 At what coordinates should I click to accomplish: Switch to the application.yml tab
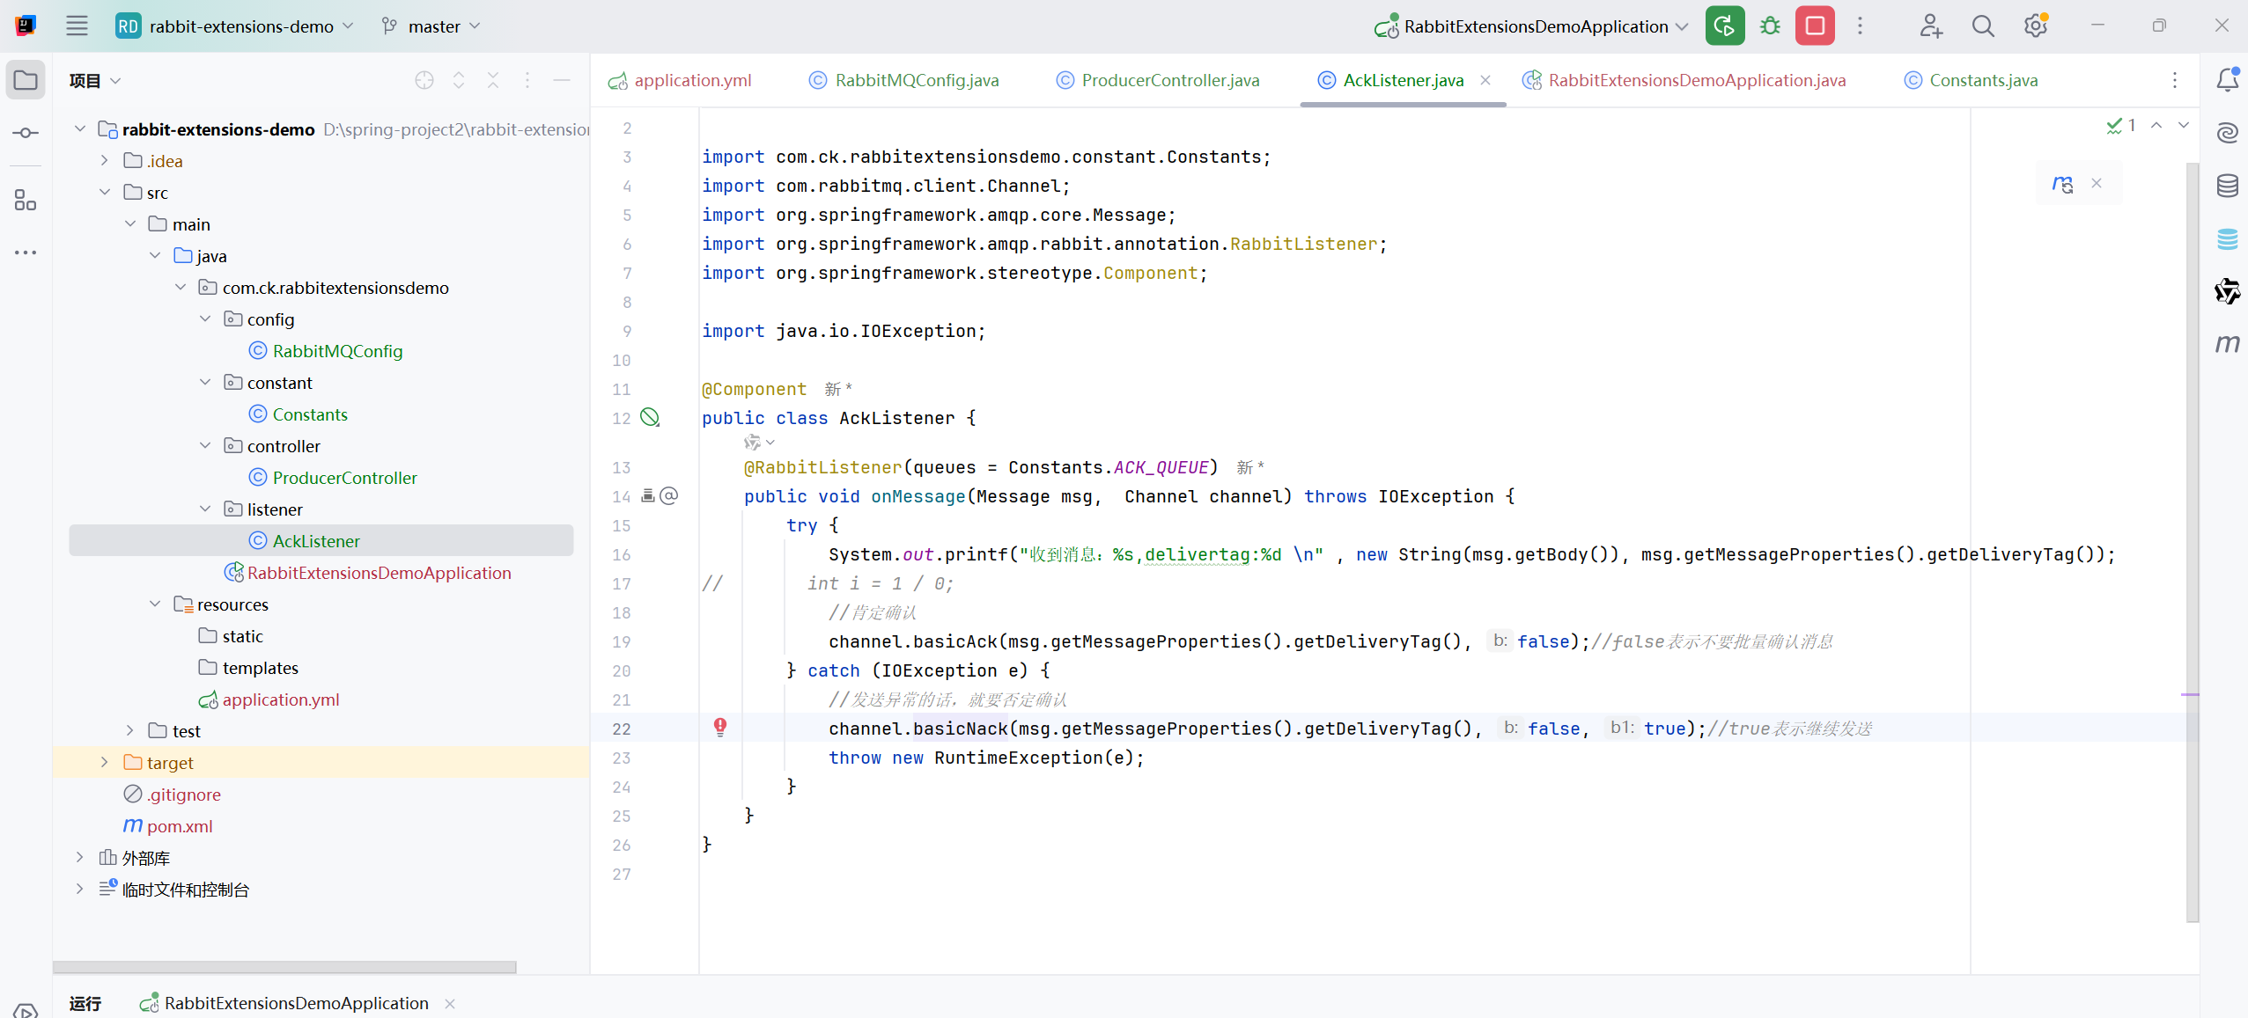(x=692, y=80)
